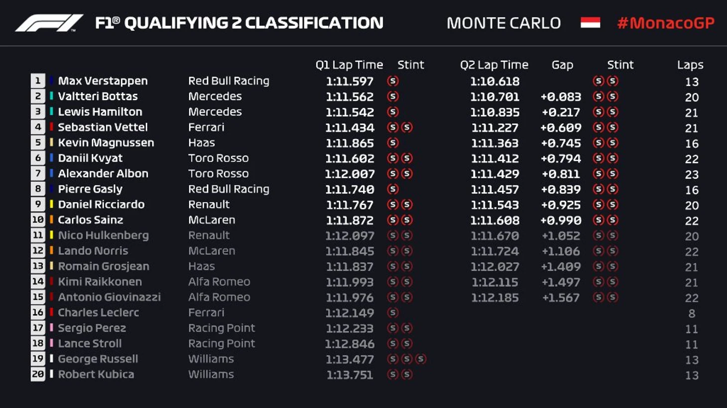Image resolution: width=727 pixels, height=408 pixels.
Task: Click George Russell's third Q1 tyre icon
Action: click(420, 359)
